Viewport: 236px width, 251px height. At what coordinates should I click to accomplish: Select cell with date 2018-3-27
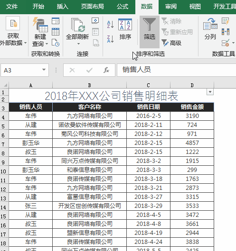tap(148, 197)
